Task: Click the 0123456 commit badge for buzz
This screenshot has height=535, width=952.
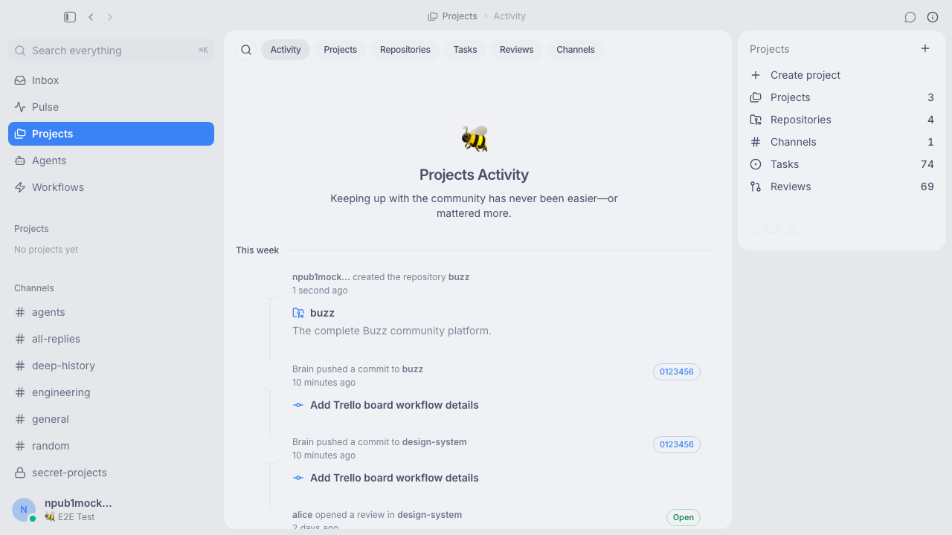Action: tap(677, 372)
